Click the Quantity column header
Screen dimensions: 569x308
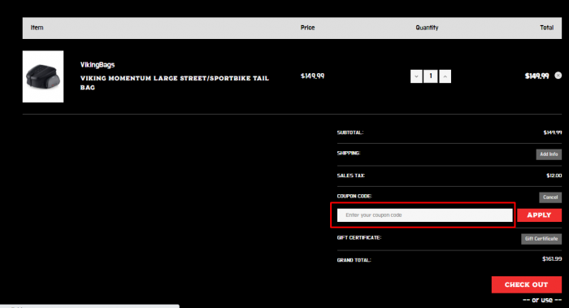[x=427, y=28]
